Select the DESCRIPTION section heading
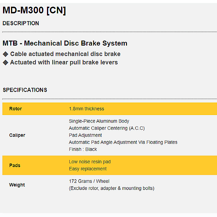 [x=21, y=23]
